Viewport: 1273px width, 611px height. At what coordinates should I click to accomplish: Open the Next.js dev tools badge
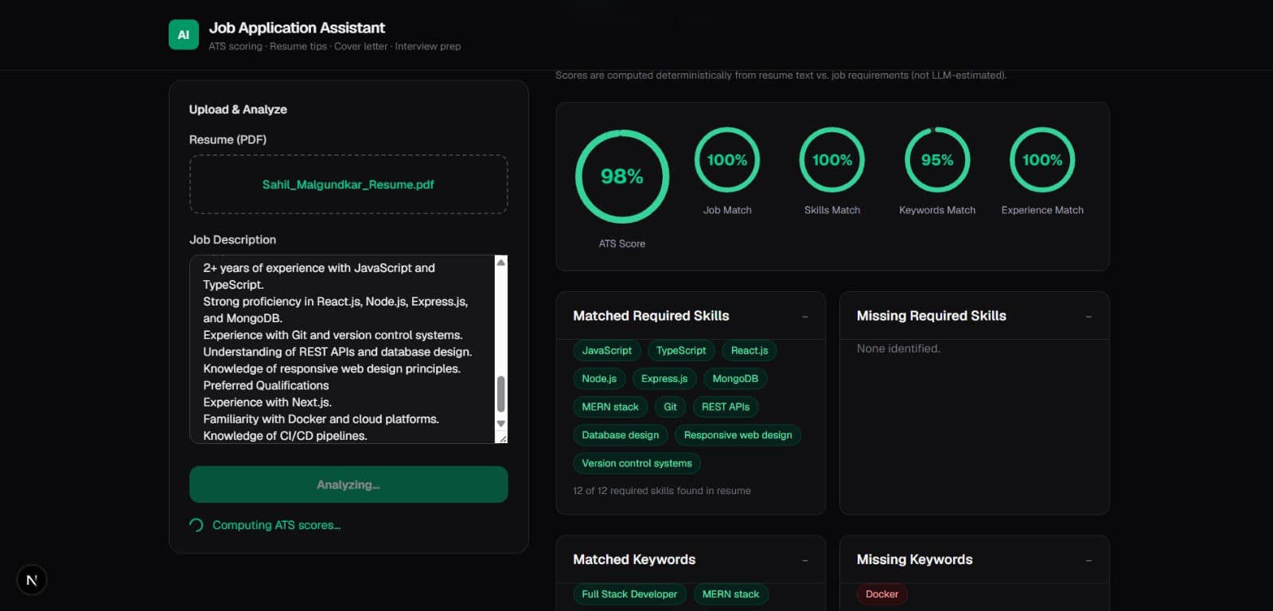click(32, 580)
